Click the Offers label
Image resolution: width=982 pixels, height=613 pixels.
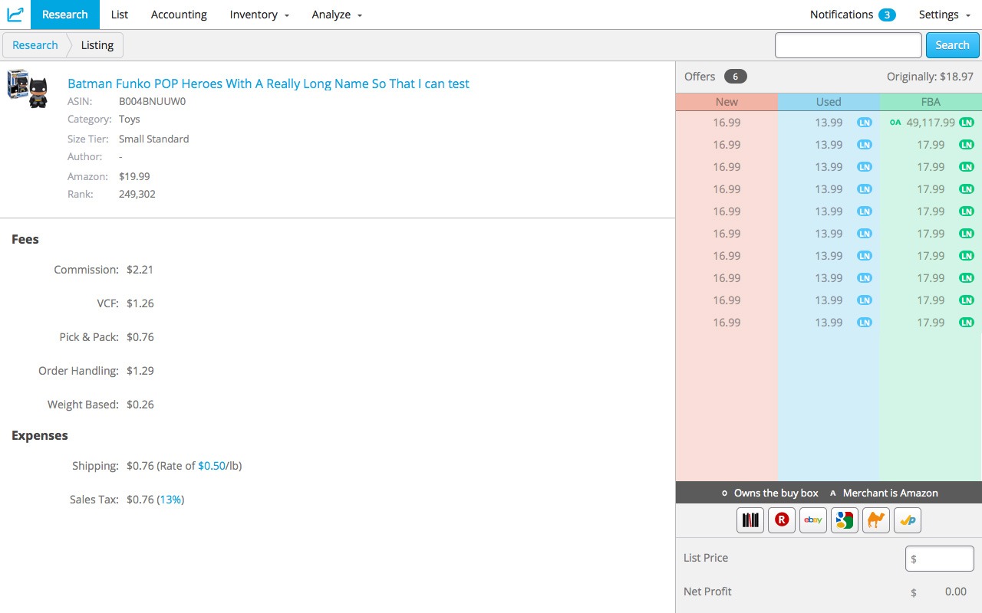(700, 77)
